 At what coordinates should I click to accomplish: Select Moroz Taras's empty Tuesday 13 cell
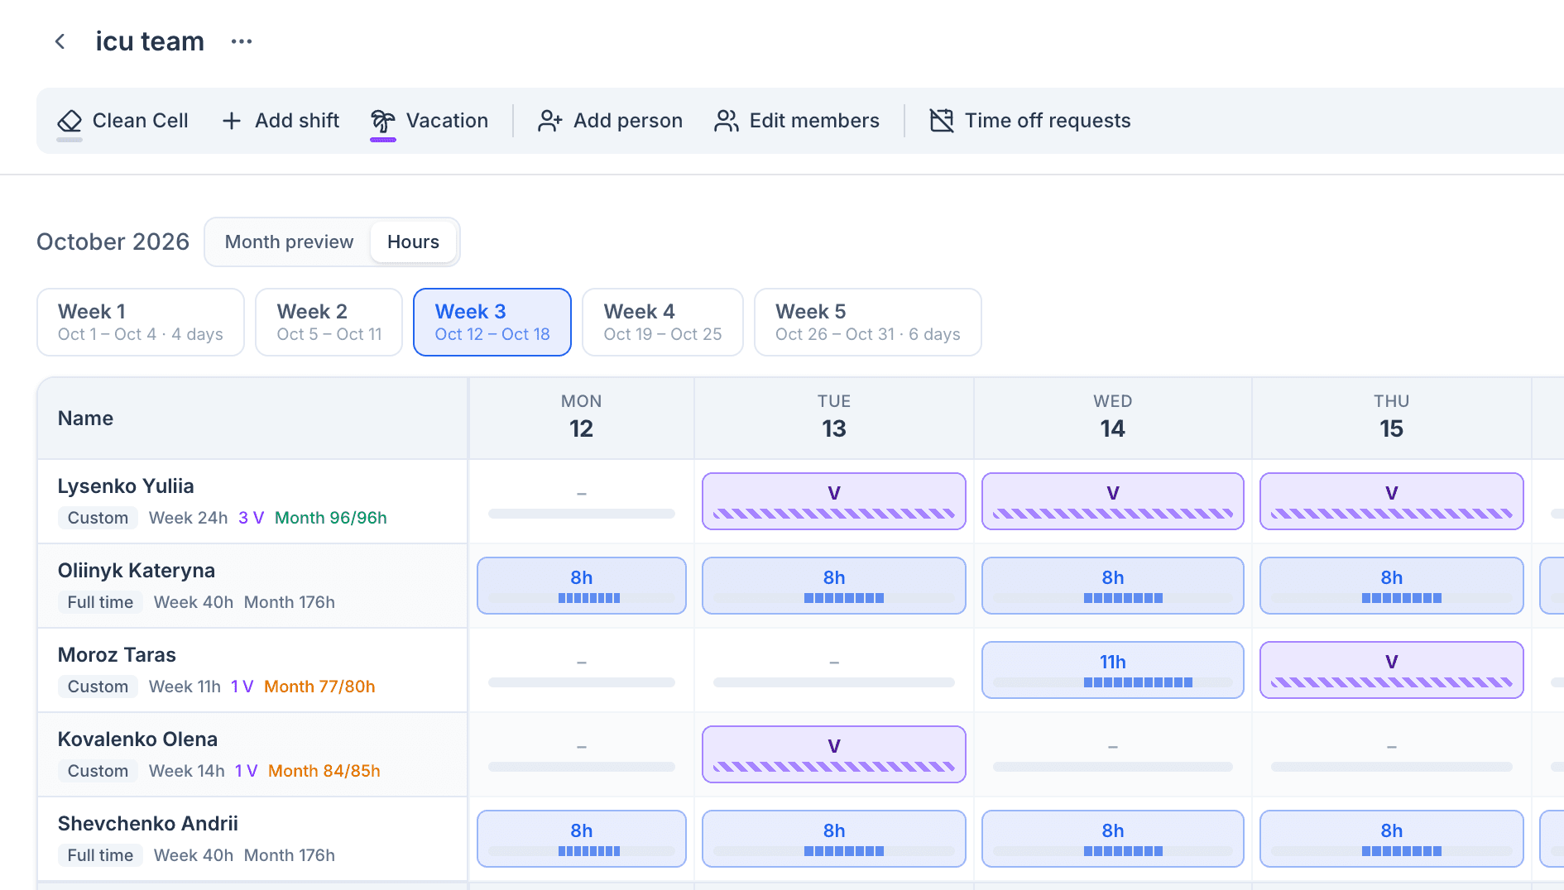pos(834,670)
